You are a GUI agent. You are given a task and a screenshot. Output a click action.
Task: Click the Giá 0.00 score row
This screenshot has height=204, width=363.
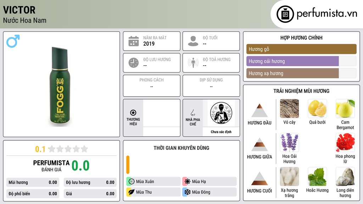coord(90,194)
